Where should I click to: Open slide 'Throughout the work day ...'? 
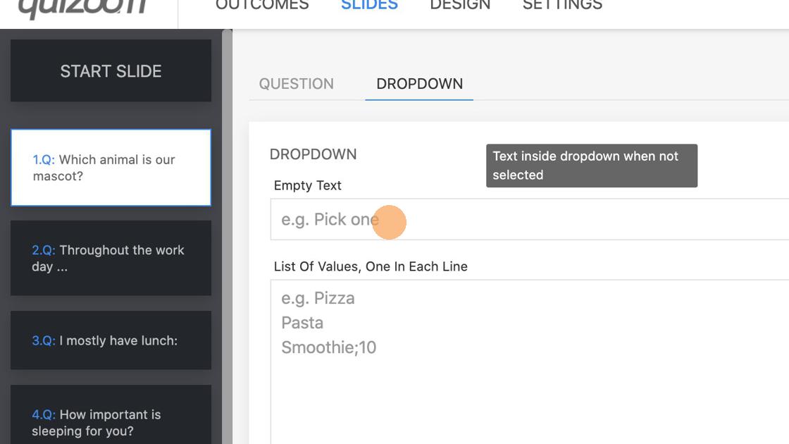point(111,258)
